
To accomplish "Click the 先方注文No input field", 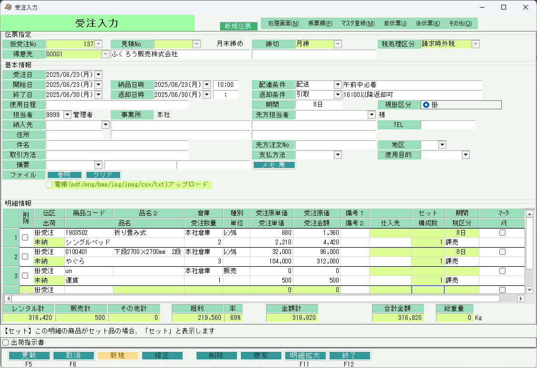I will [x=336, y=145].
